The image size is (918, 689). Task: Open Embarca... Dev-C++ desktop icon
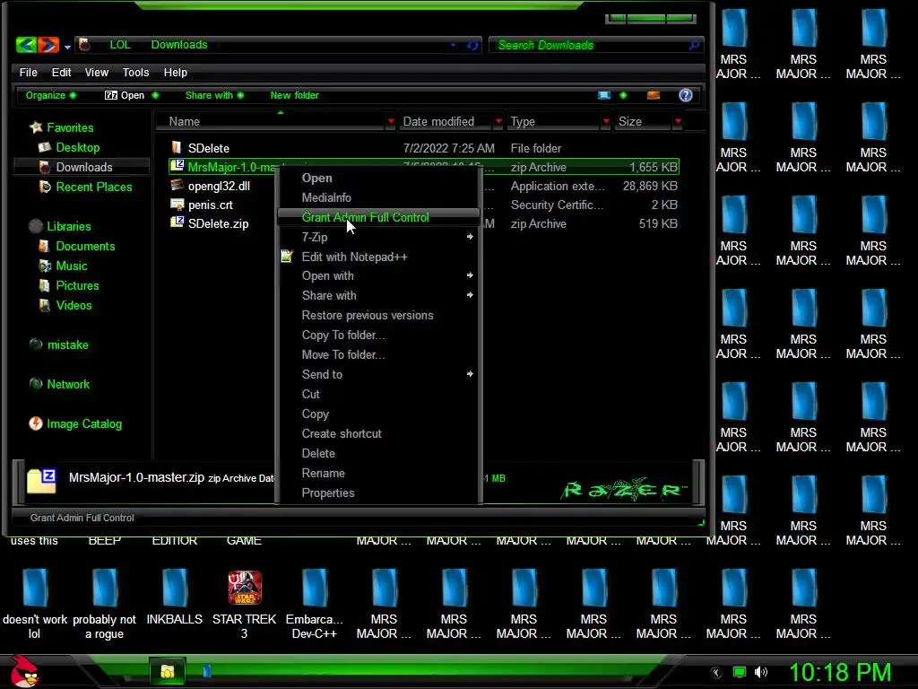315,605
